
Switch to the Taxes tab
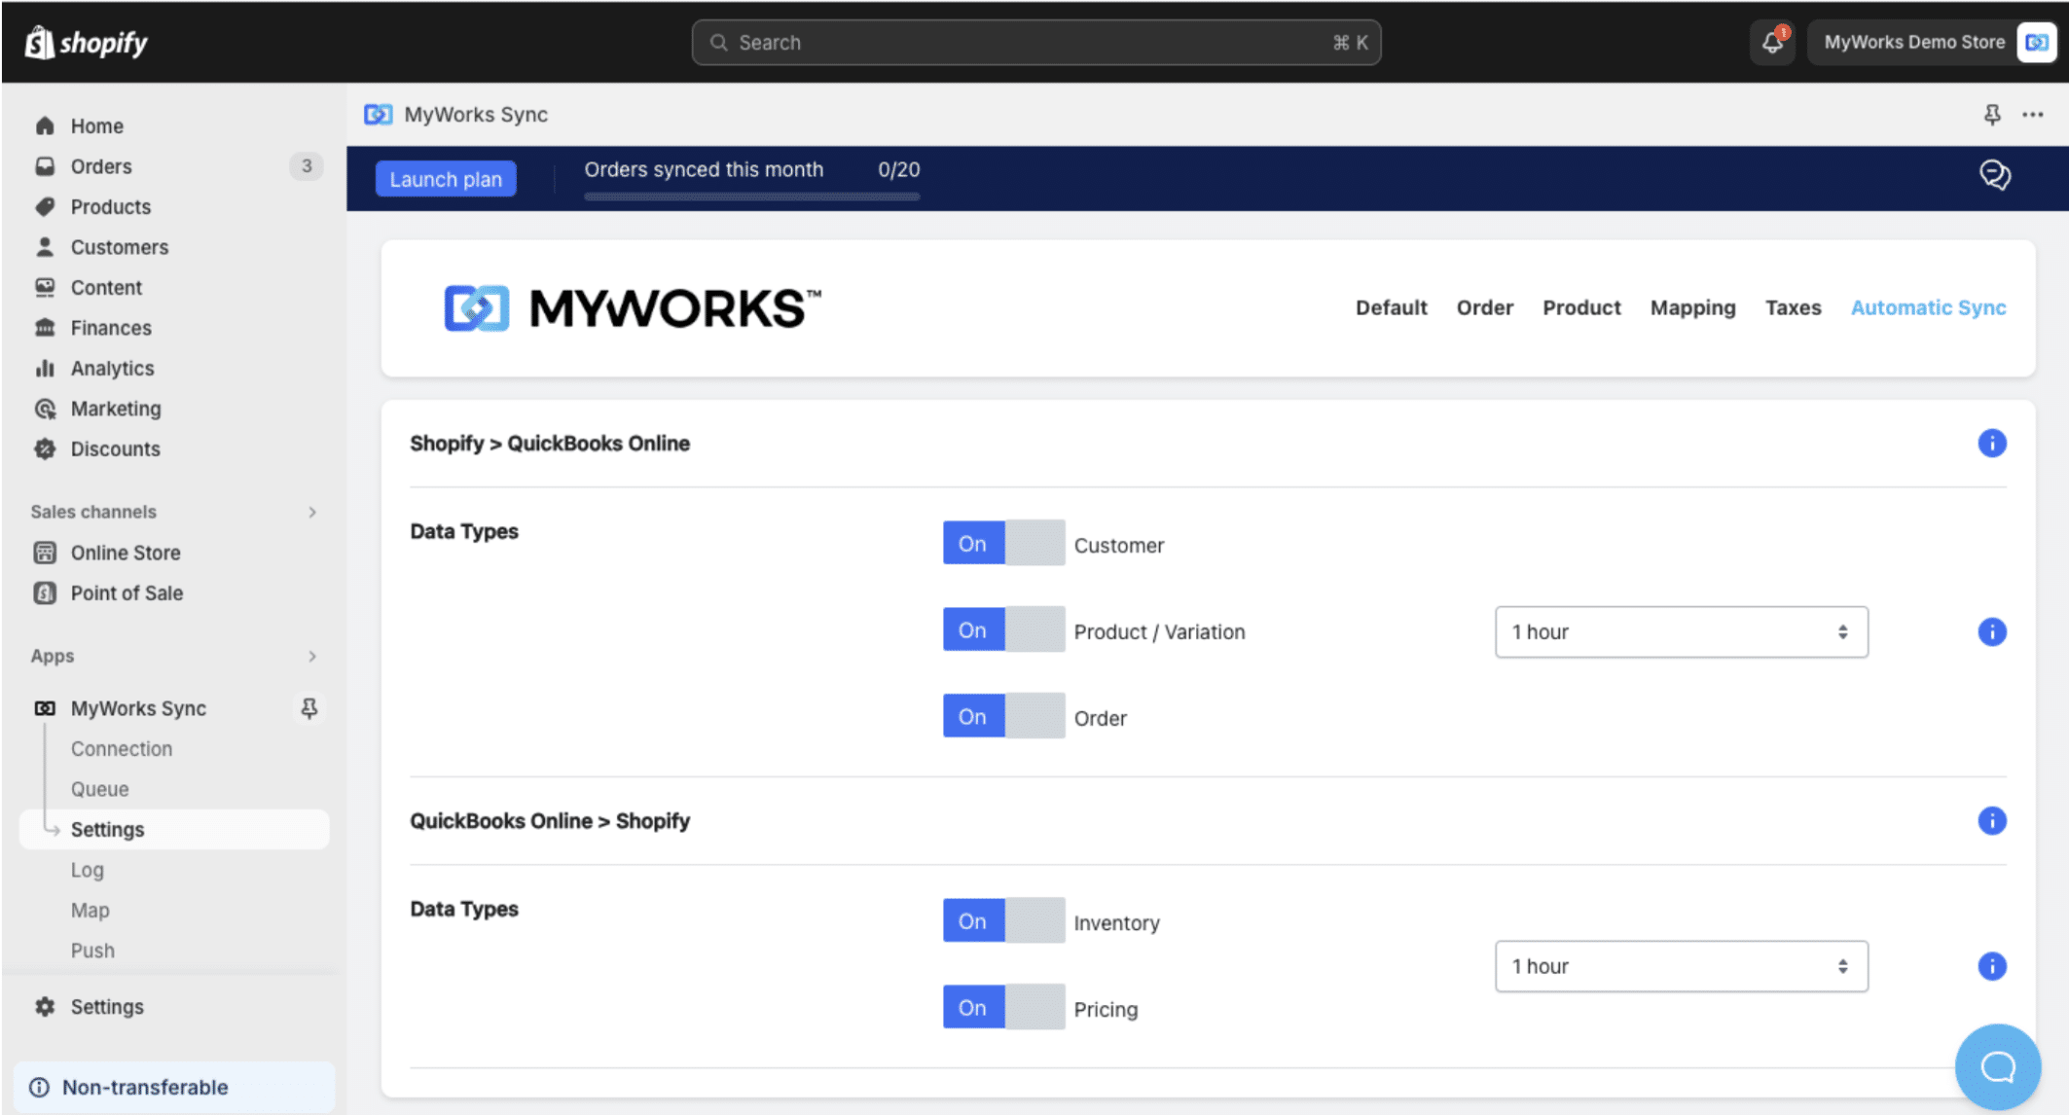(x=1793, y=307)
